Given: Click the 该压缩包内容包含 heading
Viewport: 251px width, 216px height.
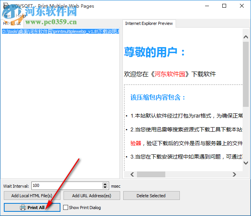Looking at the screenshot, I should point(158,97).
